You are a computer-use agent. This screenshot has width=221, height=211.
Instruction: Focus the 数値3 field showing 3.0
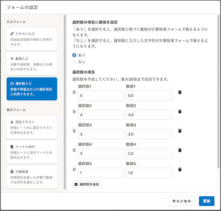(149, 134)
